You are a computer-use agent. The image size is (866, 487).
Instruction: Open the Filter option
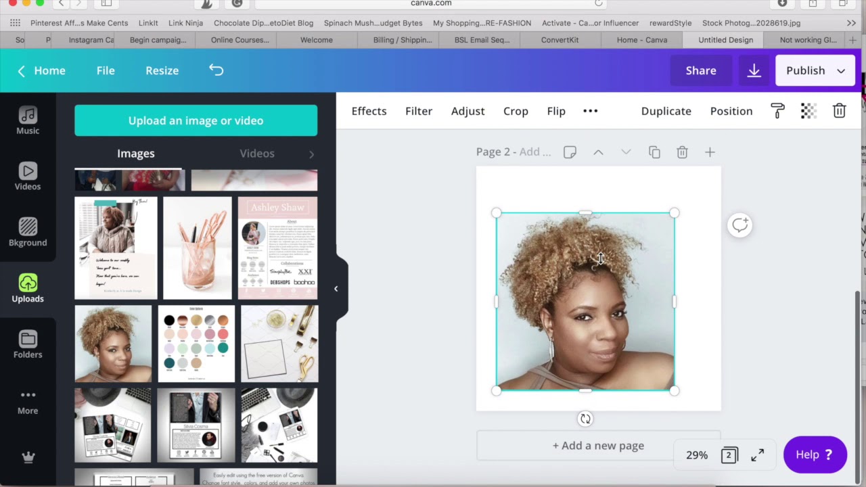point(419,111)
